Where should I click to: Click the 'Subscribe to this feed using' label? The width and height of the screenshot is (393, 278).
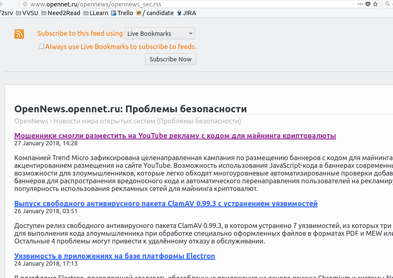click(x=80, y=33)
